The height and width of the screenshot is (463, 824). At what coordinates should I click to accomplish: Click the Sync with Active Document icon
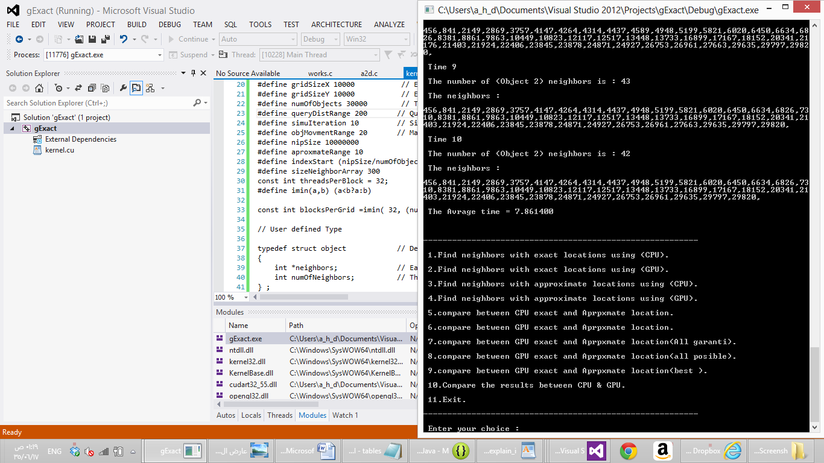pyautogui.click(x=79, y=89)
